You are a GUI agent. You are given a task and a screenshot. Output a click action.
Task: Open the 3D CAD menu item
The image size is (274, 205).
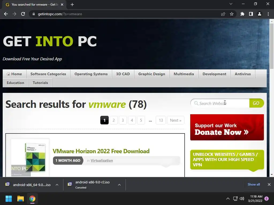click(x=123, y=74)
